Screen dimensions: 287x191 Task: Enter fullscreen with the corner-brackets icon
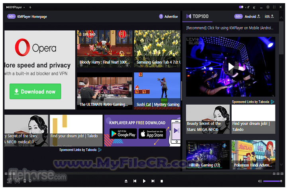[274, 7]
